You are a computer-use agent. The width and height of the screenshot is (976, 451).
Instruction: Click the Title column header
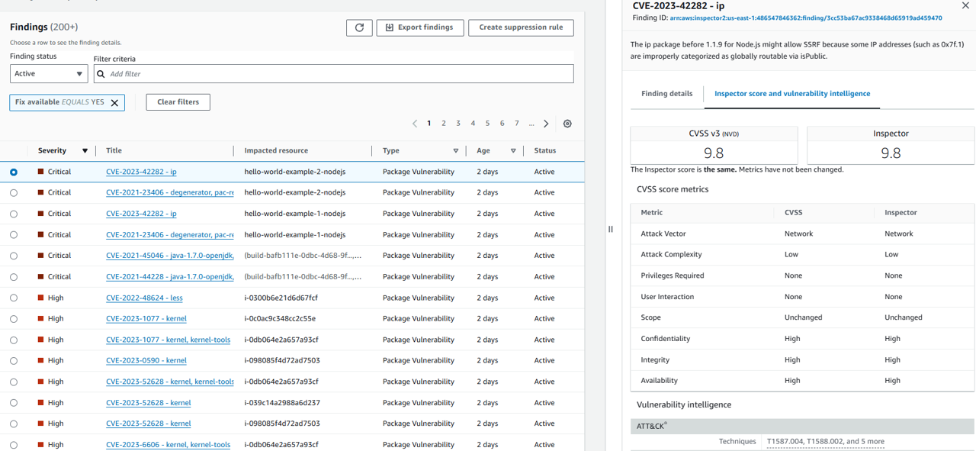114,151
